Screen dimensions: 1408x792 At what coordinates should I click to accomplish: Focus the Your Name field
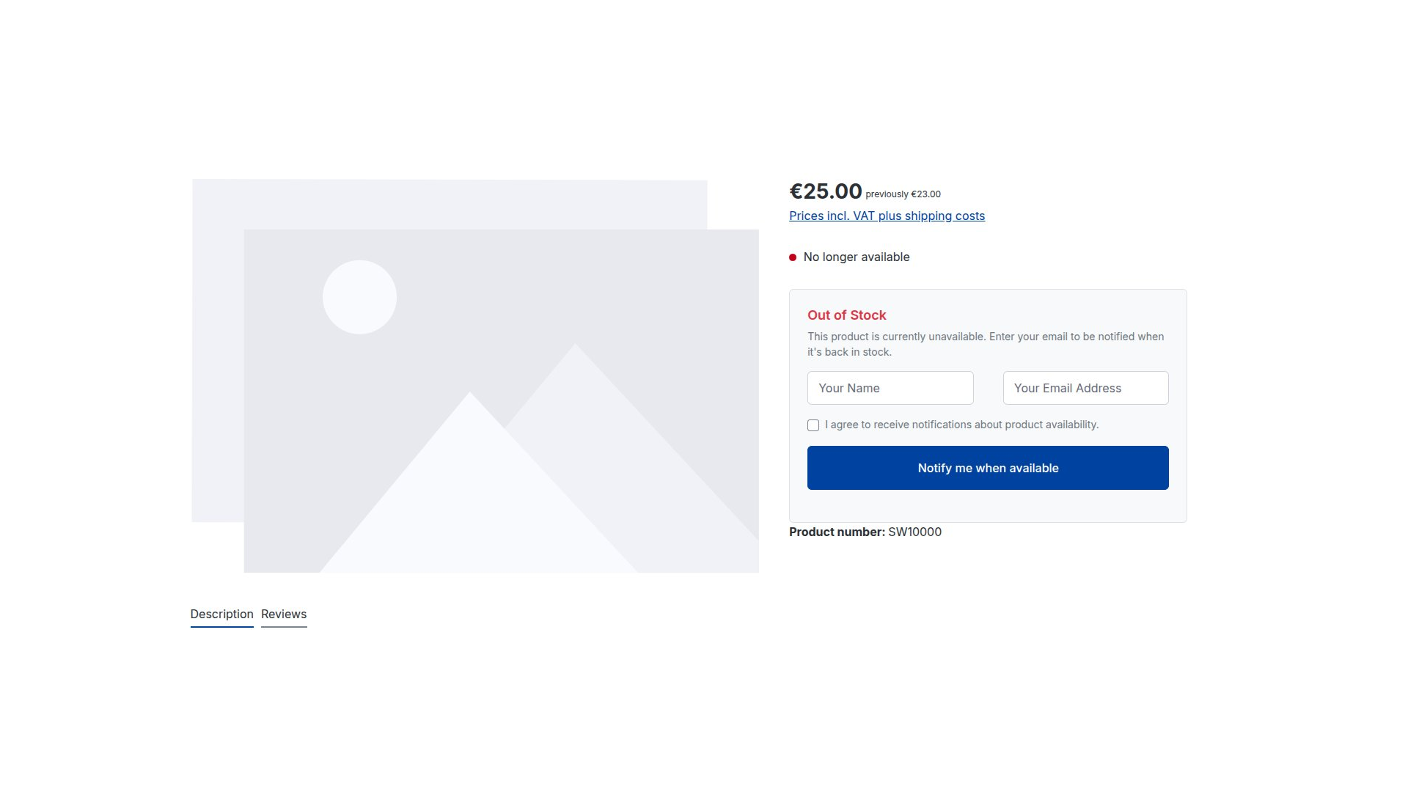[x=890, y=388]
